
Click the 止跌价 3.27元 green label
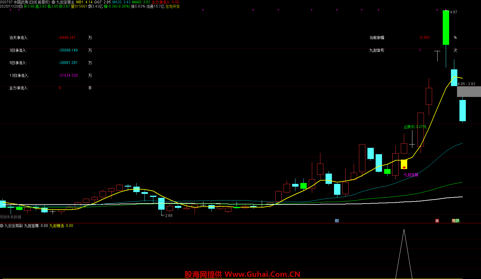pos(415,127)
